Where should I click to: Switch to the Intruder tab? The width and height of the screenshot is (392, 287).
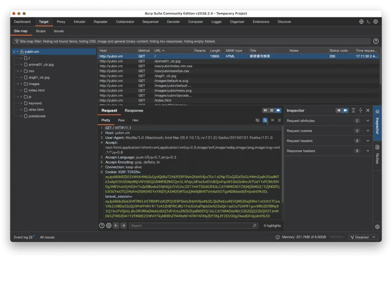click(x=80, y=22)
